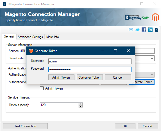Focus the Username field containing admin
Image resolution: width=161 pixels, height=131 pixels.
90,61
